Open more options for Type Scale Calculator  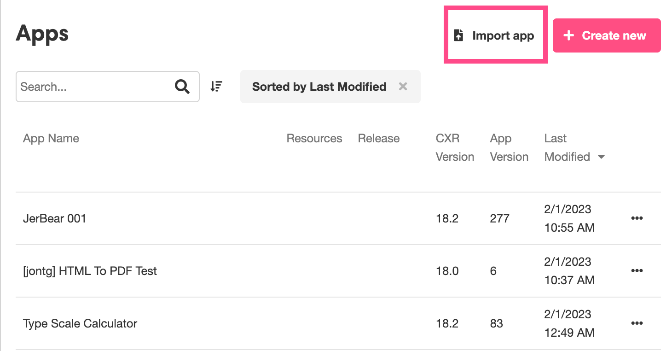click(637, 323)
